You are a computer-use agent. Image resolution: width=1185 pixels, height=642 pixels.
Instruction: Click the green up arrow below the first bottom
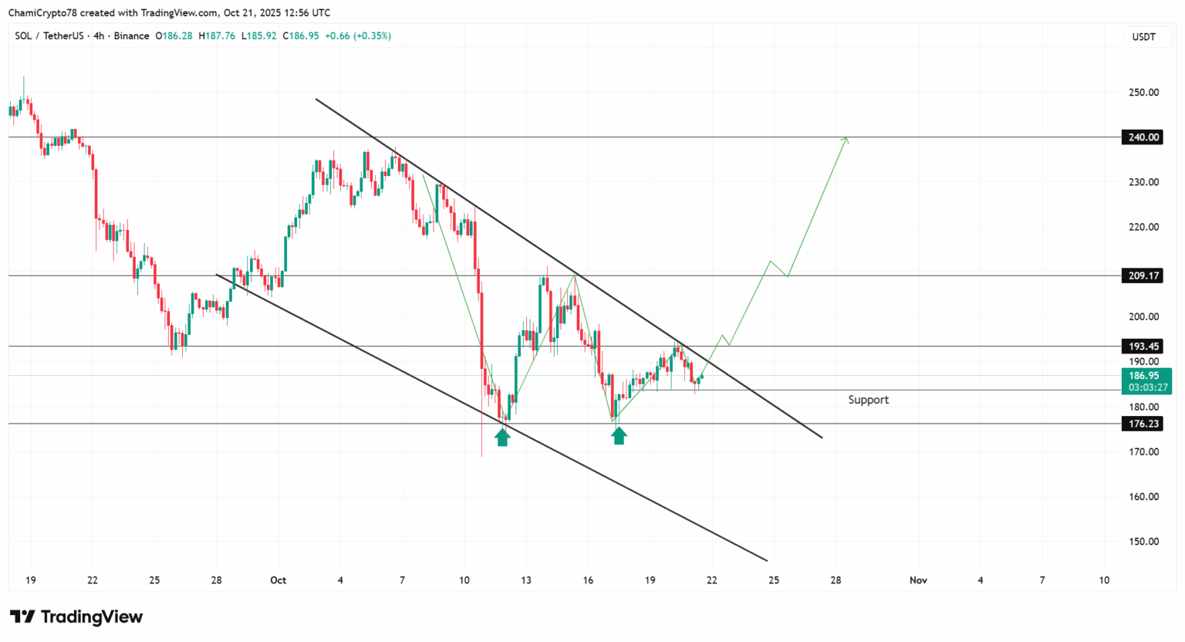pos(502,438)
